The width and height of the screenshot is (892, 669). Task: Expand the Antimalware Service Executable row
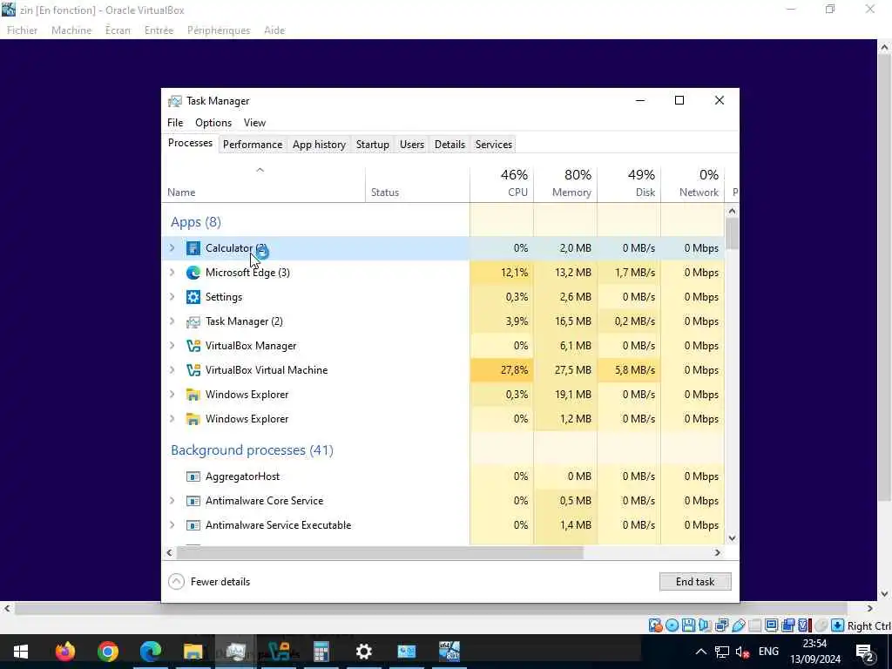172,525
